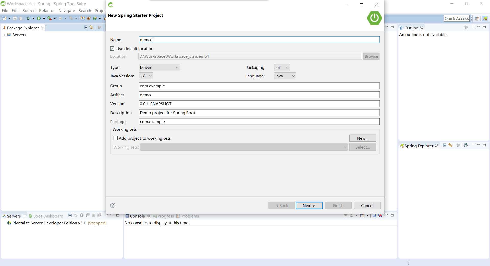The image size is (490, 266).
Task: Open the Edit menu
Action: coord(15,10)
